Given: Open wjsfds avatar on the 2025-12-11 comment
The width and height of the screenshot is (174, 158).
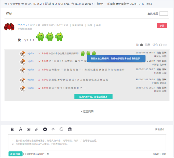Looking at the screenshot, I should [x=22, y=80].
